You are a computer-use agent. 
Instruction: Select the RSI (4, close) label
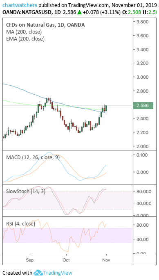[x=20, y=223]
